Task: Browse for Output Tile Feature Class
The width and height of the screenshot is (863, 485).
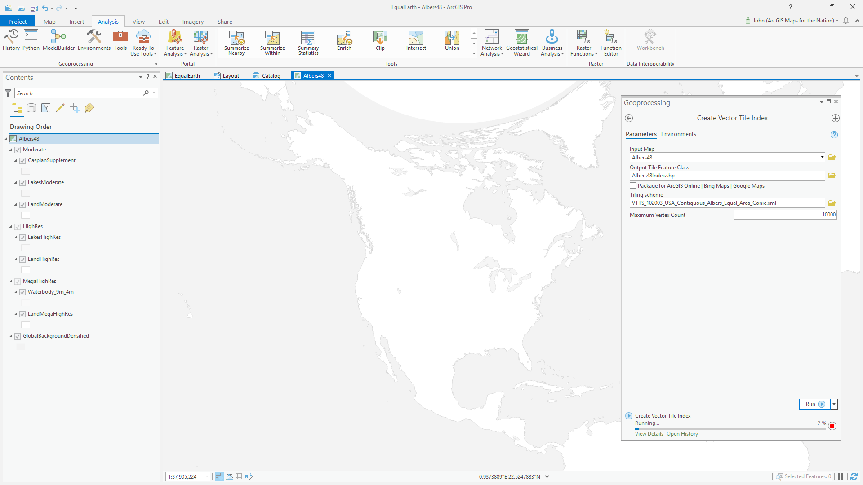Action: click(x=832, y=176)
